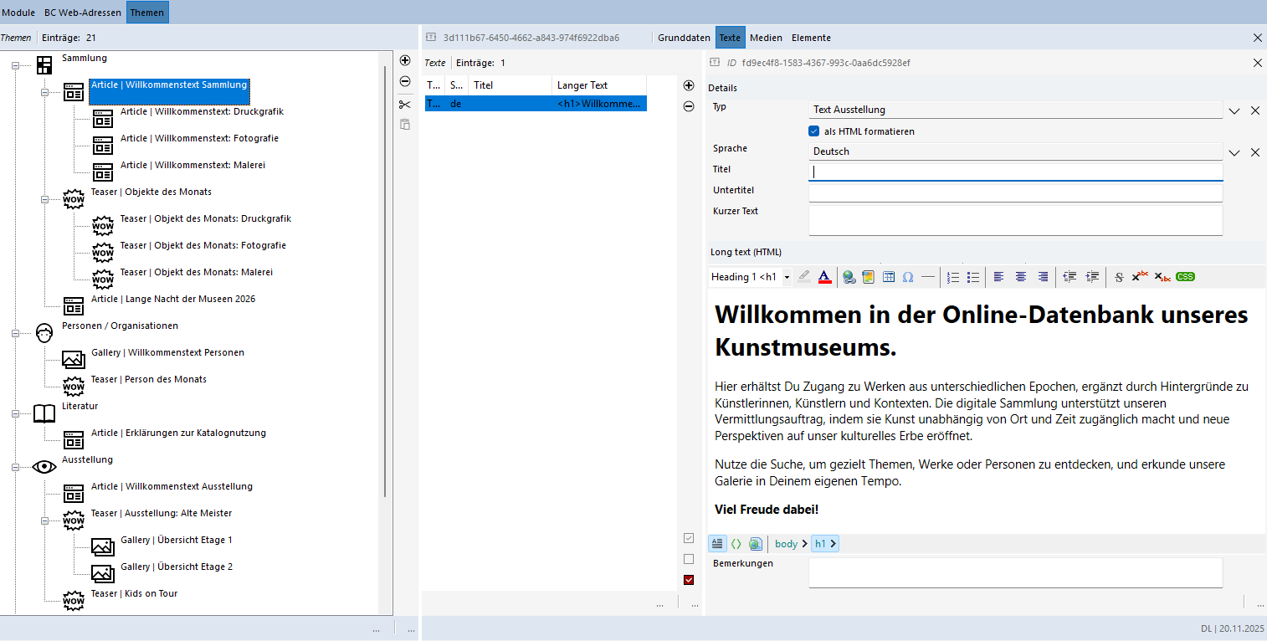Cut the selected theme with scissors icon

(405, 105)
